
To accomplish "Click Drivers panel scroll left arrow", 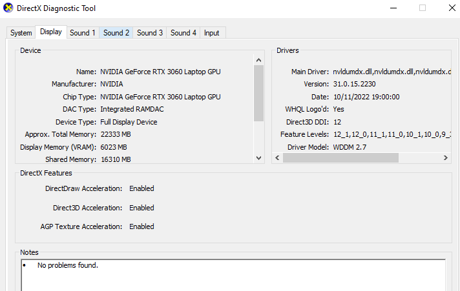I will point(277,158).
